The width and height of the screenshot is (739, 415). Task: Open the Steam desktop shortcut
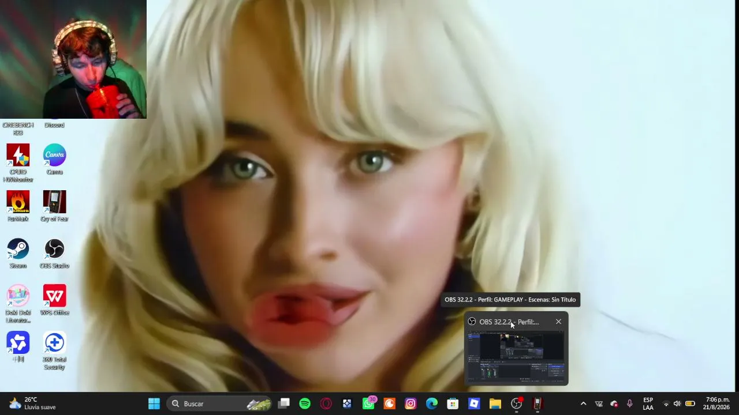18,254
